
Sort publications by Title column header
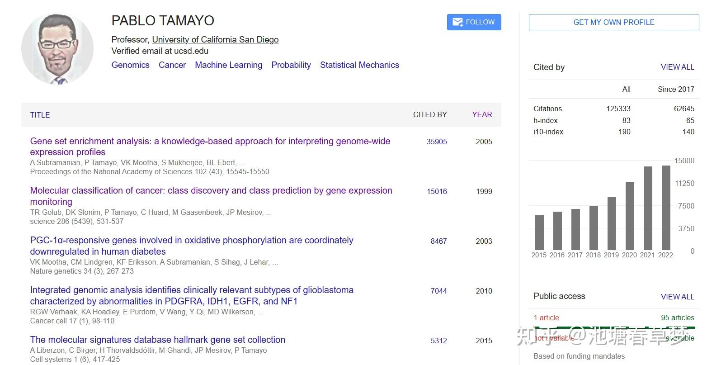coord(40,115)
